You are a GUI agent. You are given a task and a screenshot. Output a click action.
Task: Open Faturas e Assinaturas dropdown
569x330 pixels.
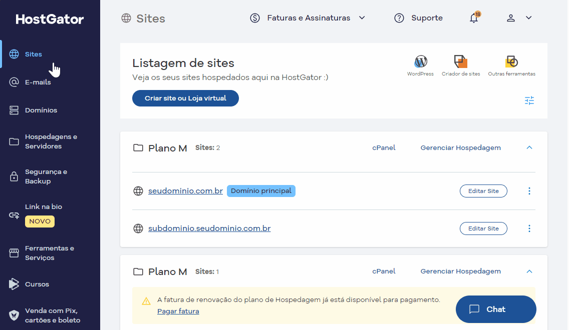point(308,17)
